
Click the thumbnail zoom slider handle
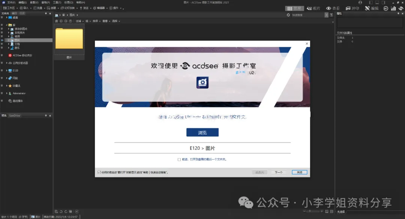tap(310, 211)
